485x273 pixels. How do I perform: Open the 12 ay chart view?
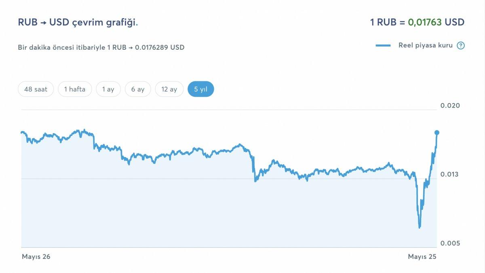pyautogui.click(x=169, y=89)
